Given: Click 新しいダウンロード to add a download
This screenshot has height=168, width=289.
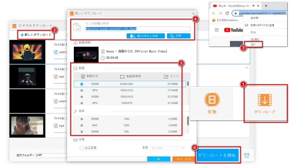Looking at the screenshot, I should click(x=36, y=35).
